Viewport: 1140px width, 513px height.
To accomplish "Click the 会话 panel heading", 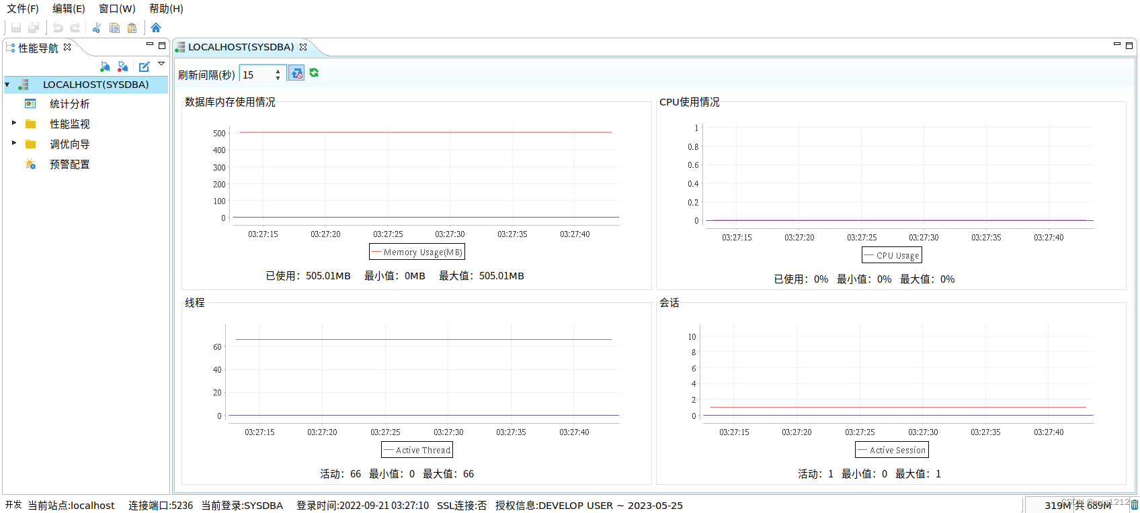I will [x=669, y=303].
